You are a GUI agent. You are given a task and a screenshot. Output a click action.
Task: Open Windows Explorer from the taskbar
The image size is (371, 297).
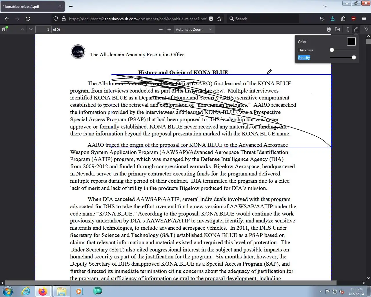(x=61, y=291)
